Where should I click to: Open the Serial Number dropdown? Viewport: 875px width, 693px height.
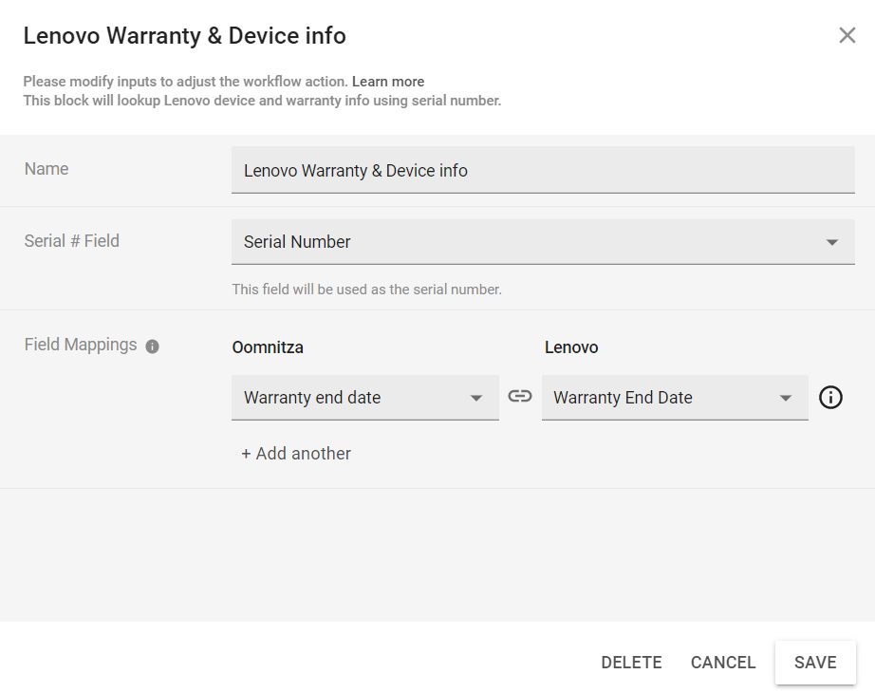(531, 242)
